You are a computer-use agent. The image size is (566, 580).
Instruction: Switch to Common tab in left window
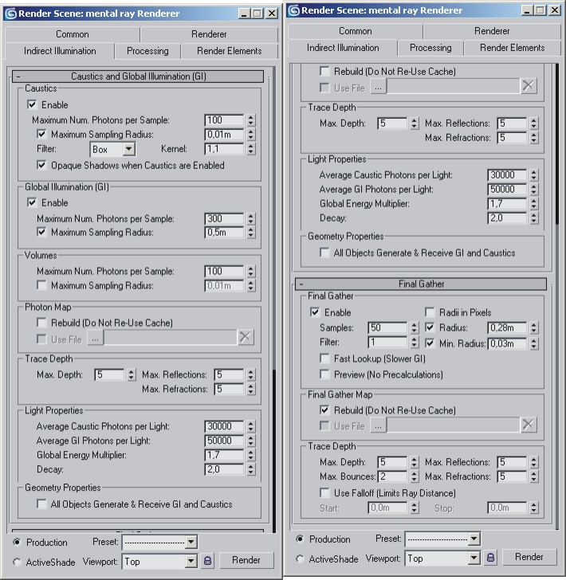[x=73, y=34]
